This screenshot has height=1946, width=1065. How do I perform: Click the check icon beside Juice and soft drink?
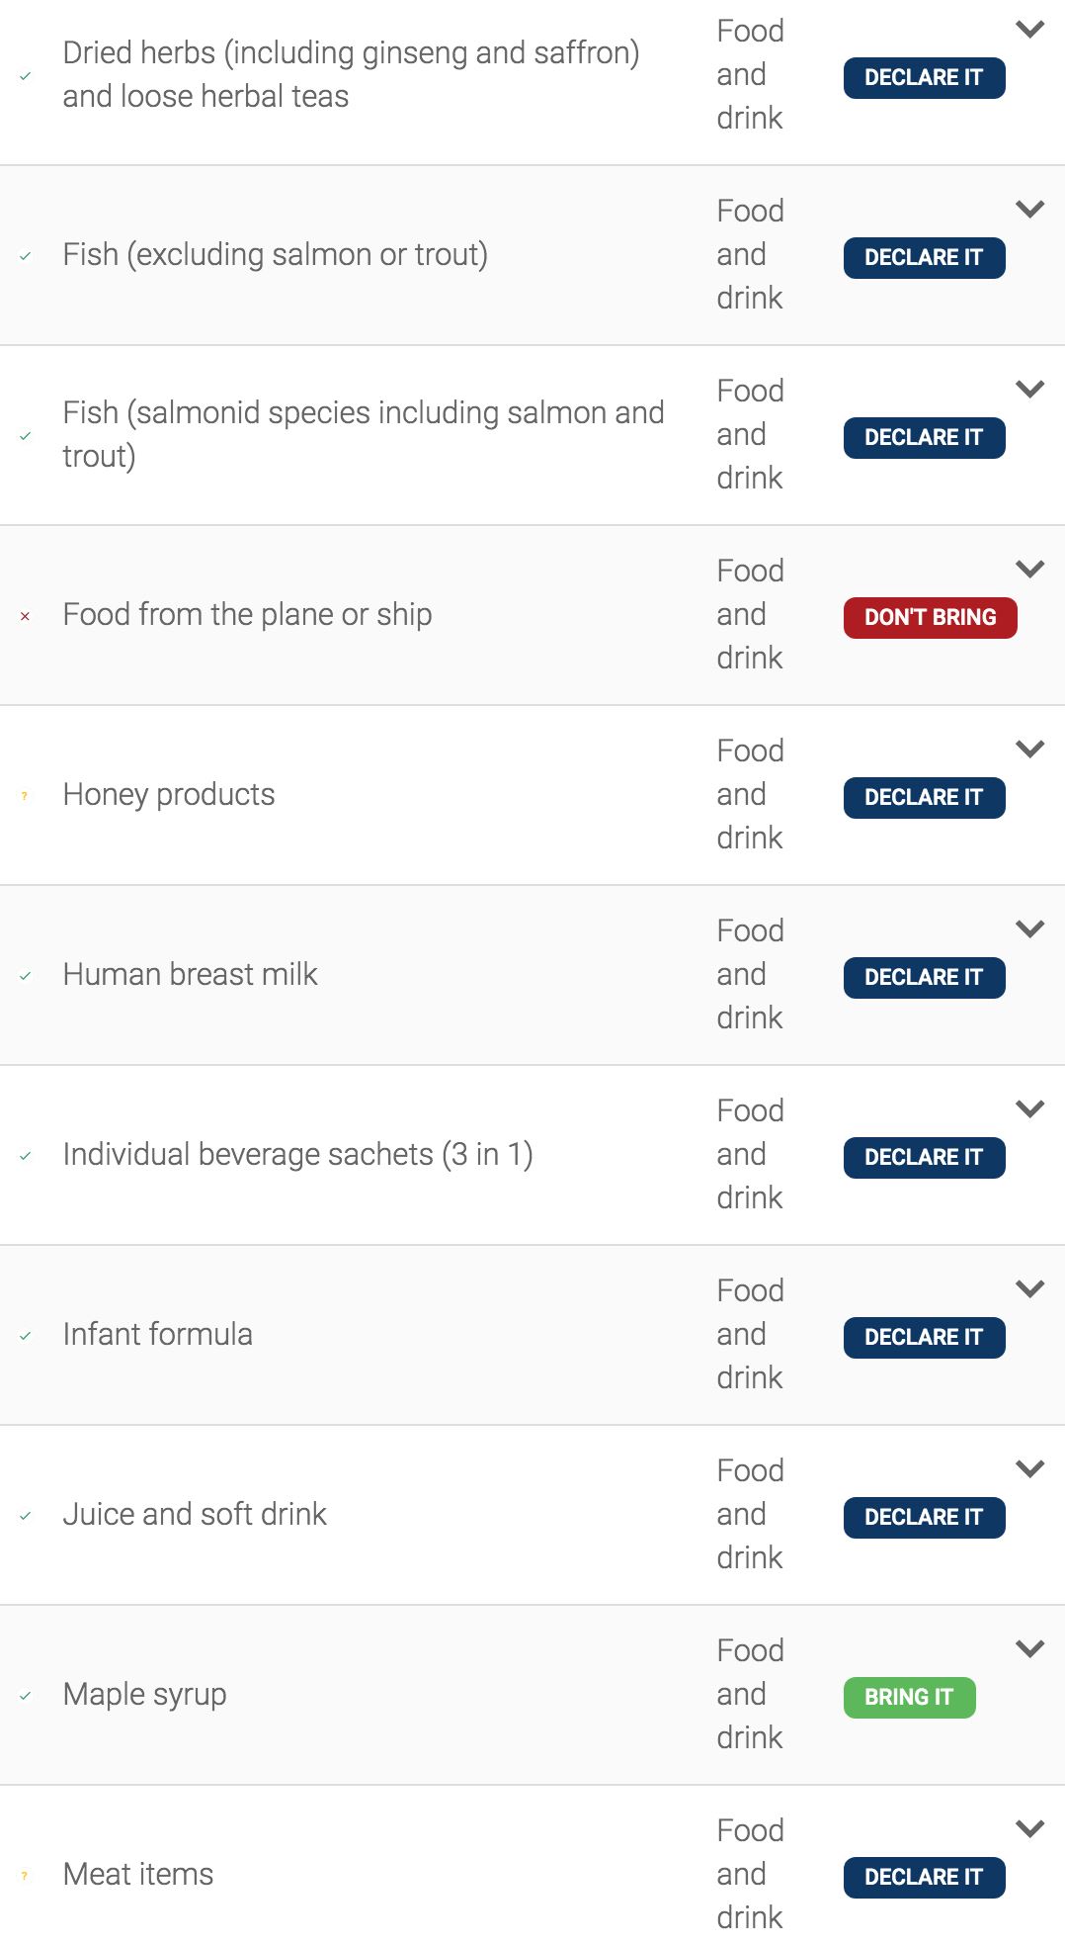26,1516
